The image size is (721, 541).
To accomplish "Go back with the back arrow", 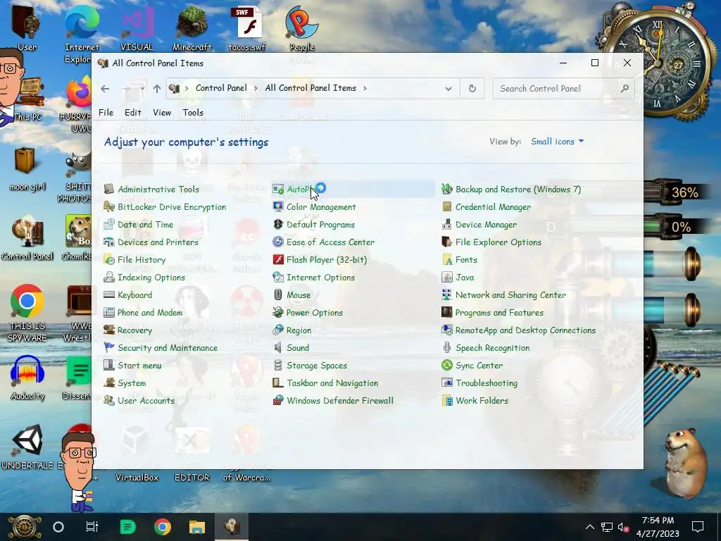I will pyautogui.click(x=105, y=89).
